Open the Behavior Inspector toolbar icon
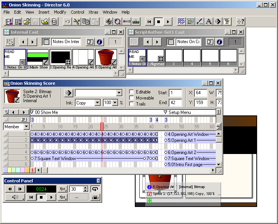The width and height of the screenshot is (278, 224). pos(218,22)
